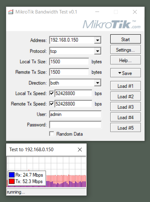Click the MikroTik Bandwidth Test app icon
This screenshot has width=150, height=202.
tap(11, 12)
